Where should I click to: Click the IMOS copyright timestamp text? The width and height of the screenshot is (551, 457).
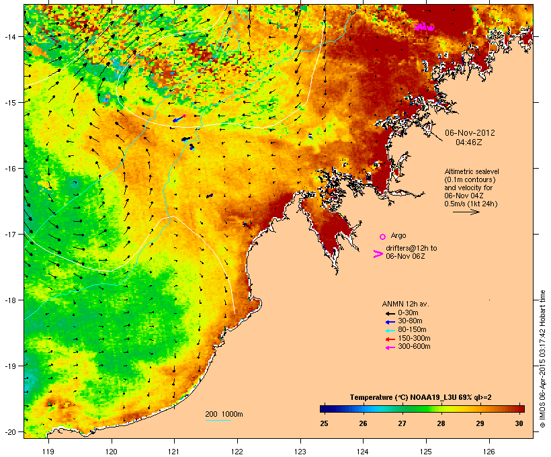pos(542,360)
